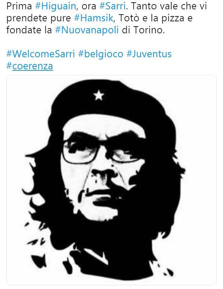The height and width of the screenshot is (289, 223).
Task: Click the white star on the beret
Action: coord(99,95)
